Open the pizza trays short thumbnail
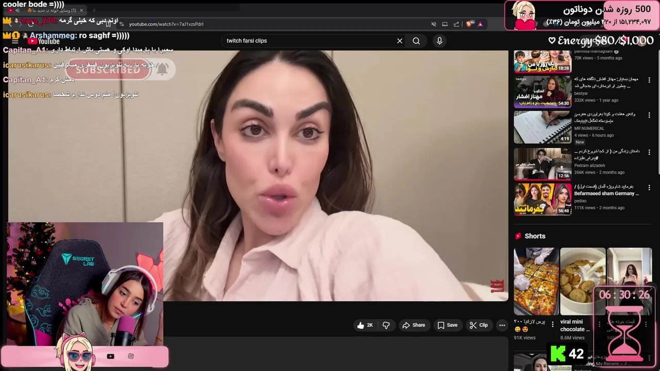 point(536,281)
